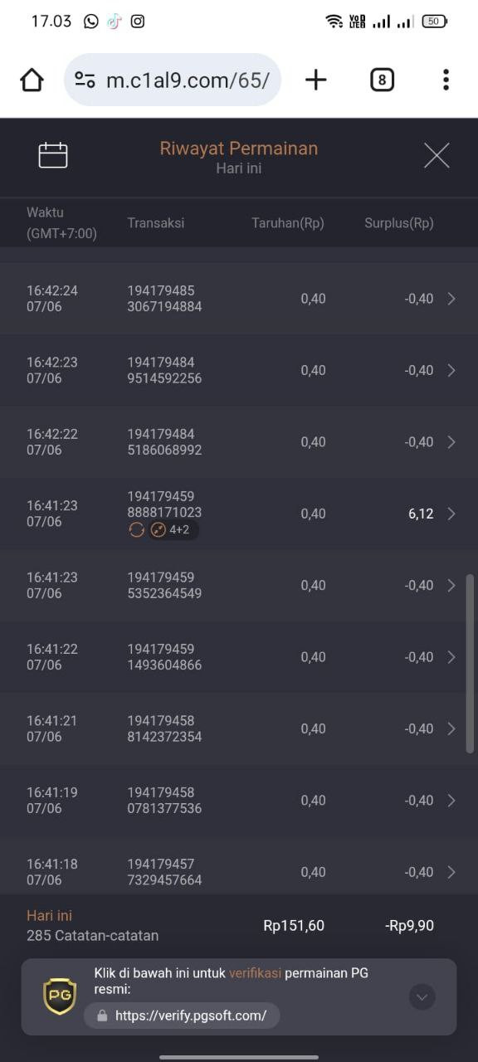478x1062 pixels.
Task: Click the 4+2 bonus badge icon
Action: (159, 529)
